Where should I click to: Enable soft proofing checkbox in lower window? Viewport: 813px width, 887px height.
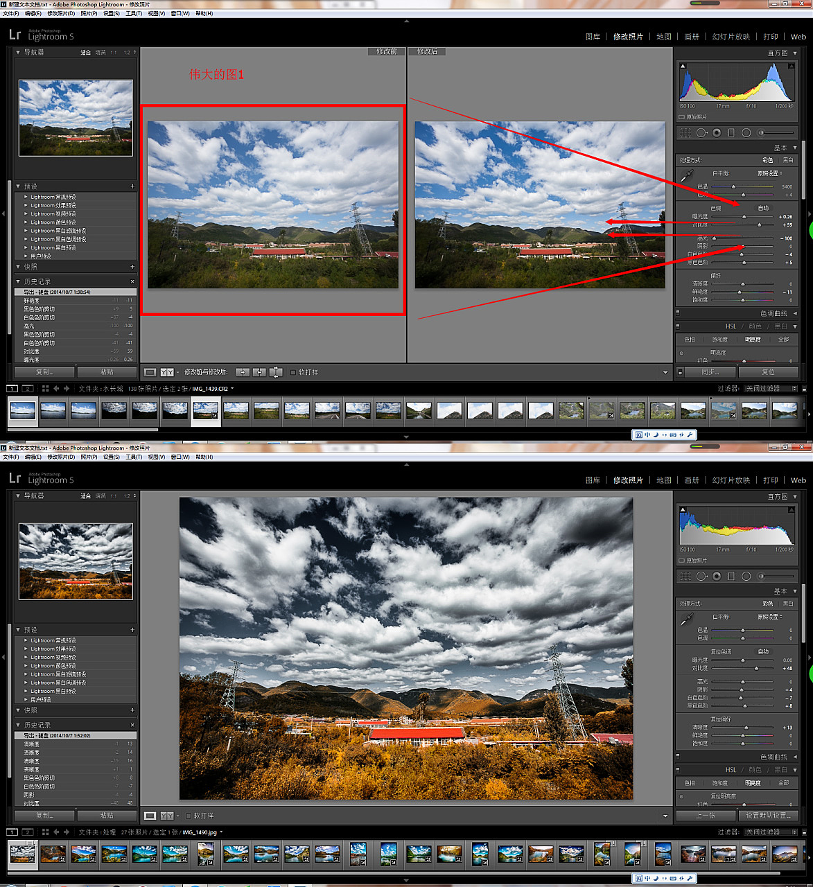[189, 816]
